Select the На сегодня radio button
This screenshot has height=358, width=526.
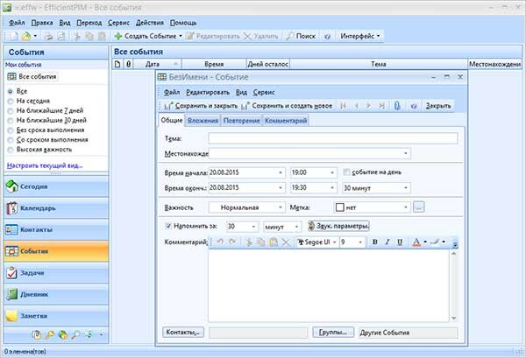click(x=11, y=102)
